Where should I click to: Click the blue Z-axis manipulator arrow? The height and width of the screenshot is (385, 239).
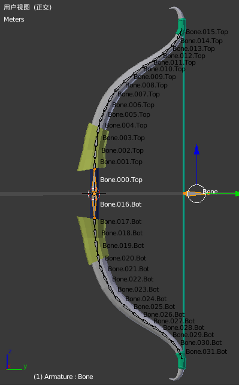tap(196, 149)
